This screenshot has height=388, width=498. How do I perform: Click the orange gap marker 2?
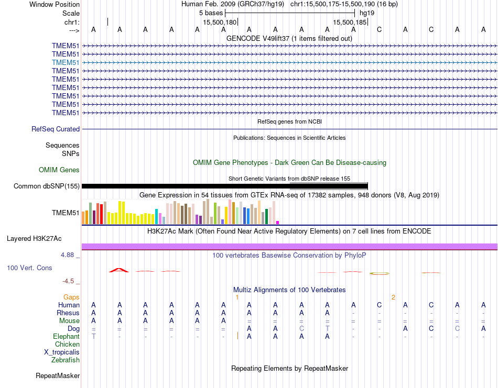[x=393, y=297]
